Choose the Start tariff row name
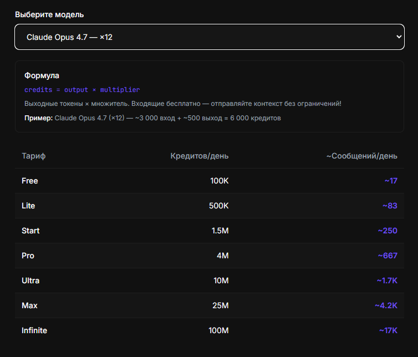This screenshot has width=418, height=357. pos(30,231)
